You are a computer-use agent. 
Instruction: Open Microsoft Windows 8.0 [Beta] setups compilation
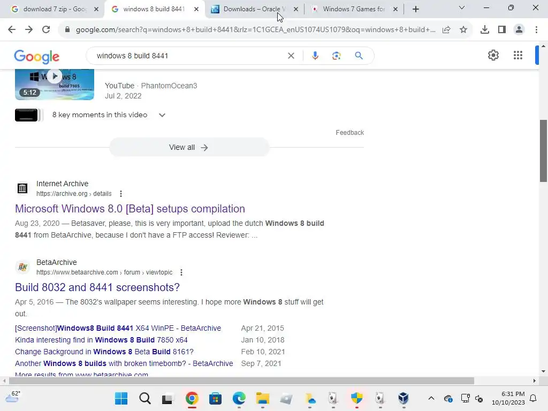(x=130, y=209)
